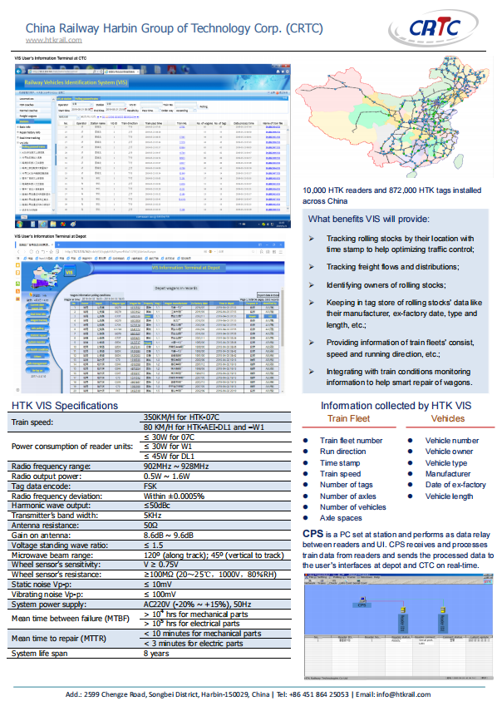The height and width of the screenshot is (706, 502).
Task: Select 'Information collected by HTK VIS' heading
Action: pos(396,406)
